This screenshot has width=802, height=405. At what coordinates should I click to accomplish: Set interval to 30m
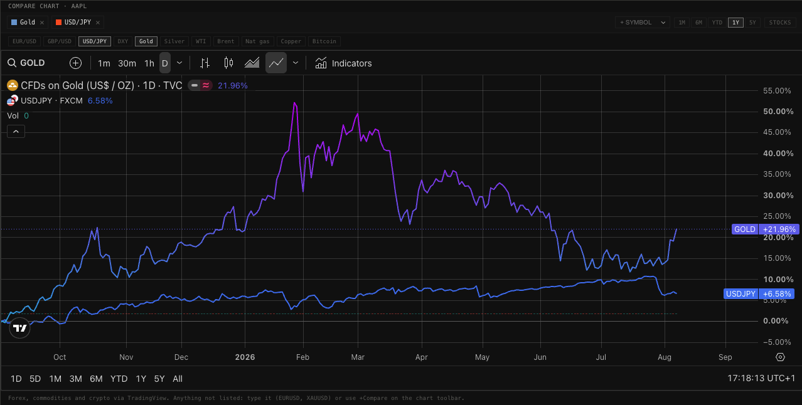(127, 63)
